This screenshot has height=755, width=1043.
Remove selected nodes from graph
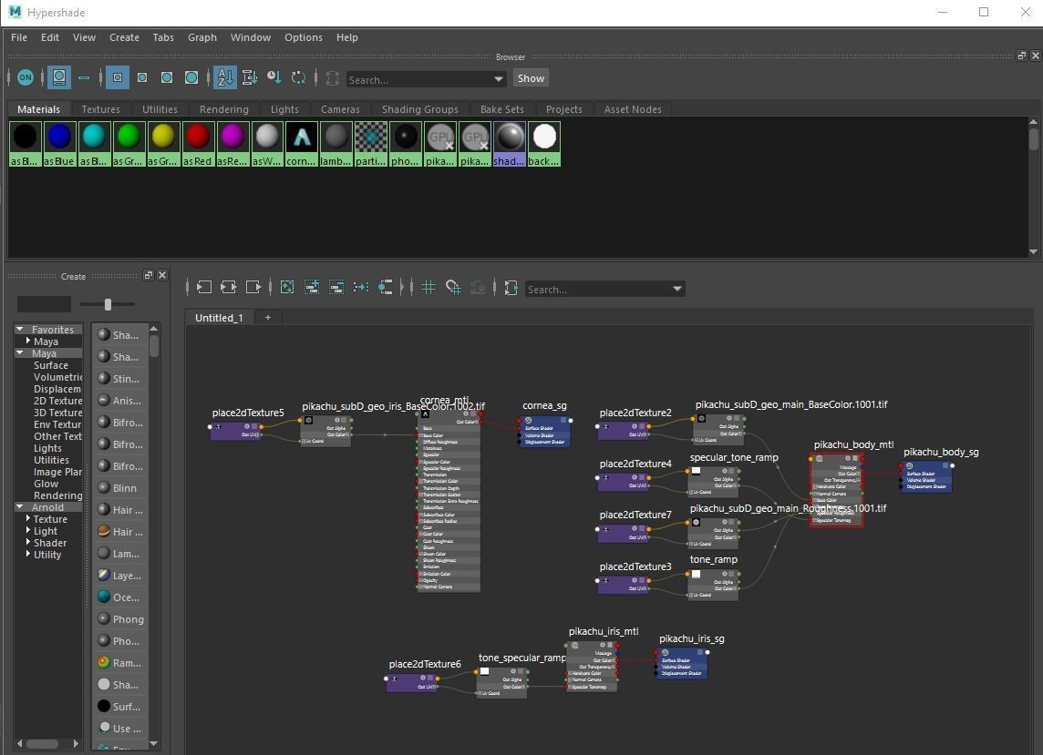336,287
